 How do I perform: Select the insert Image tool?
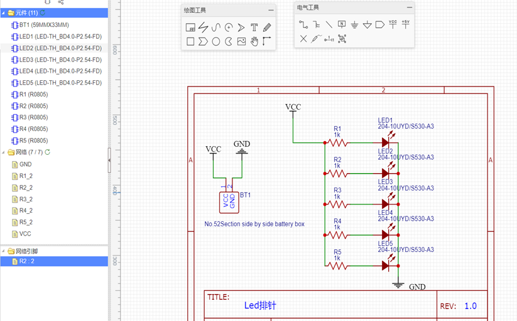pos(241,41)
